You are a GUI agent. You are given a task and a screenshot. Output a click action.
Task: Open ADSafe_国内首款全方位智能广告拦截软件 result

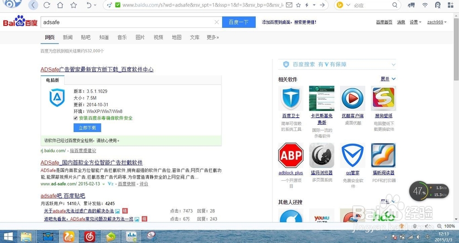pyautogui.click(x=92, y=163)
